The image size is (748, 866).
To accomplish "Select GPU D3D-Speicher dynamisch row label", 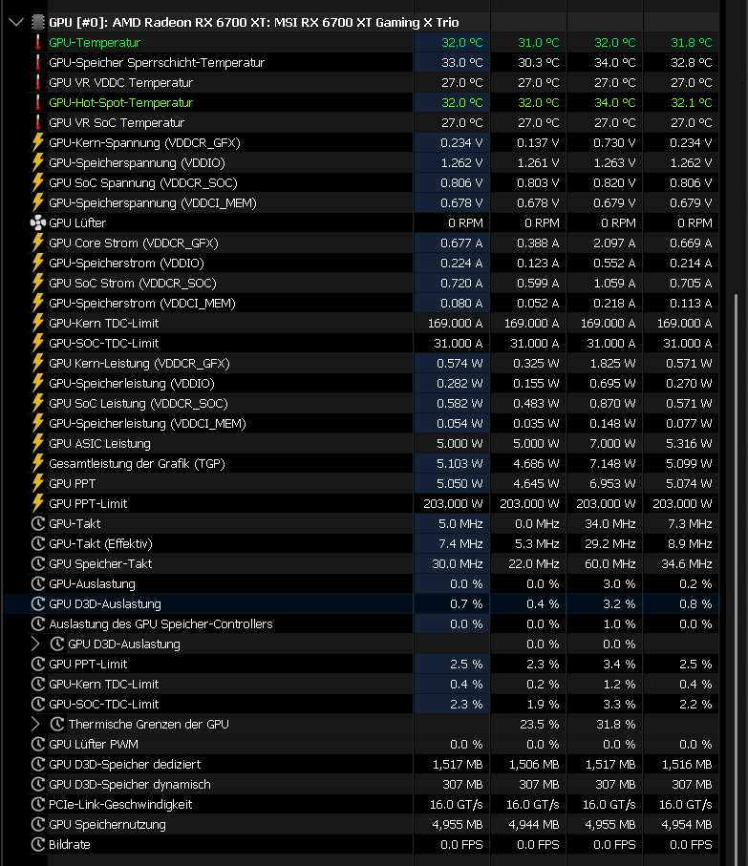I will (130, 784).
